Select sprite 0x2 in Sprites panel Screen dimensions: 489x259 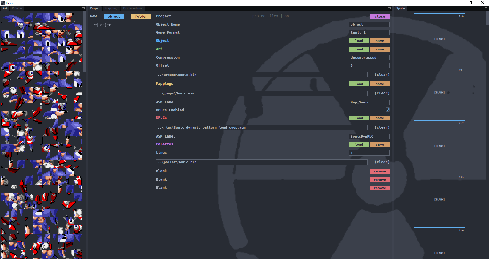(x=440, y=146)
